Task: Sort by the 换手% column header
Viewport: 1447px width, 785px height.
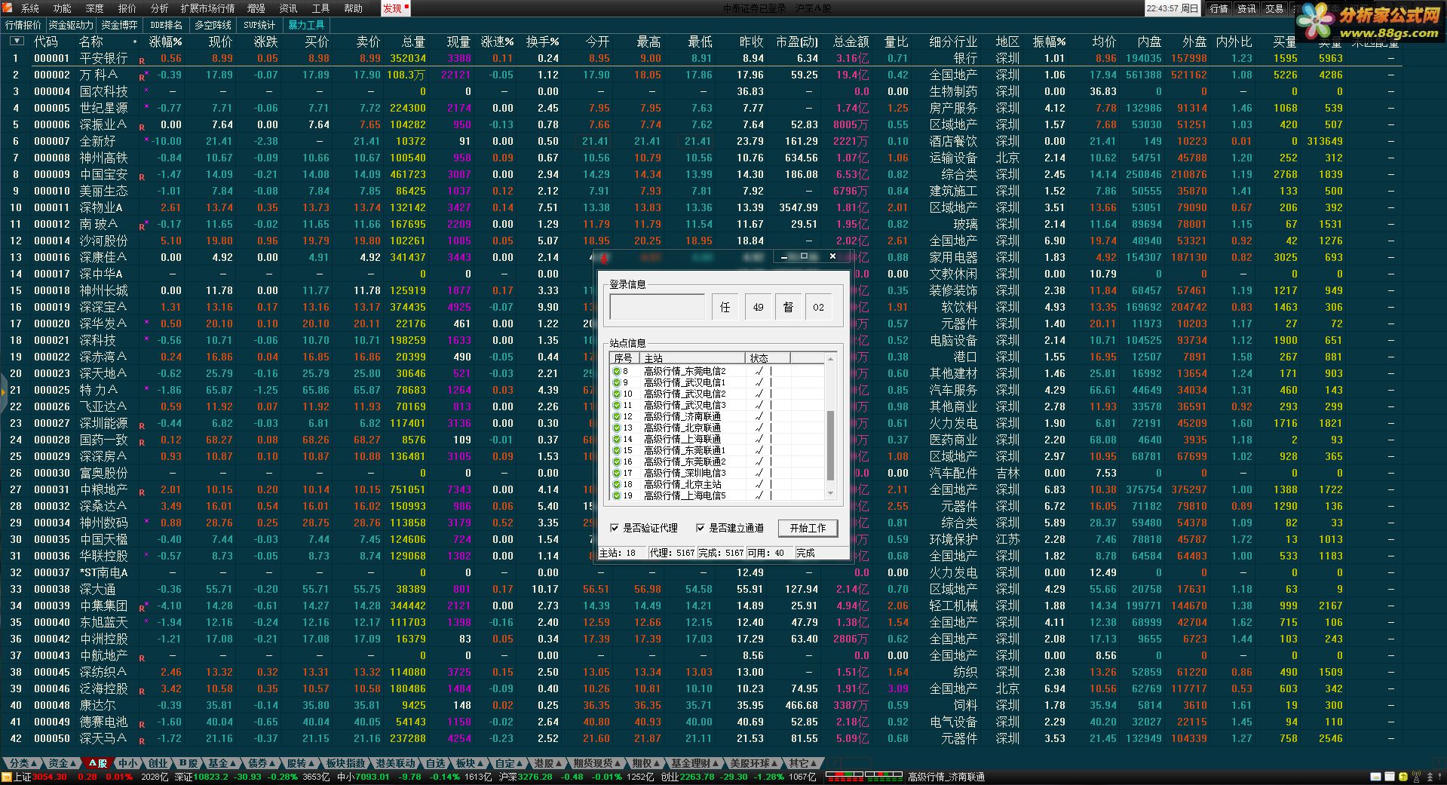Action: click(x=543, y=41)
